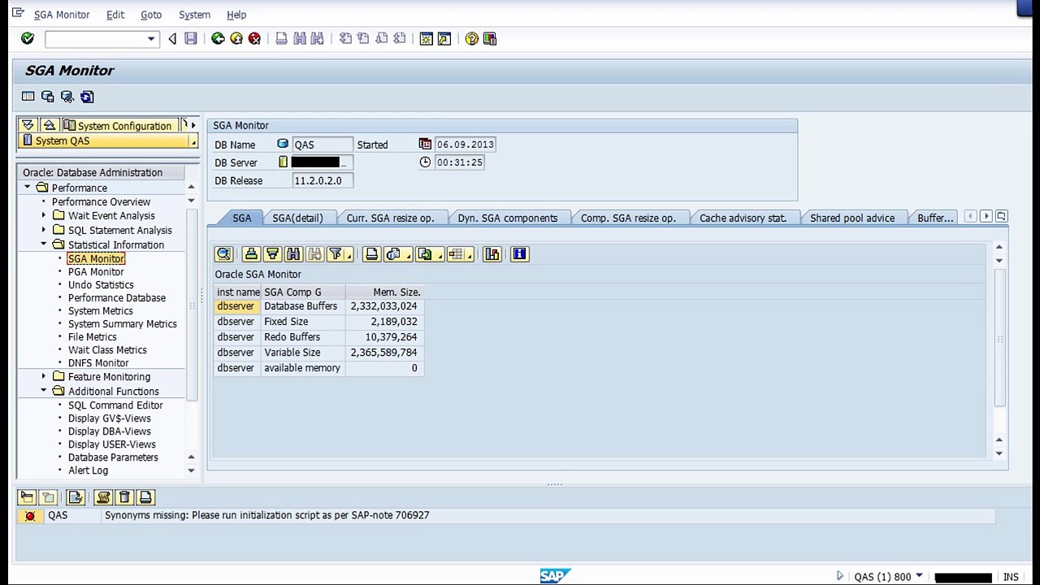1040x585 pixels.
Task: Collapse the Statistical Information folder
Action: (44, 245)
